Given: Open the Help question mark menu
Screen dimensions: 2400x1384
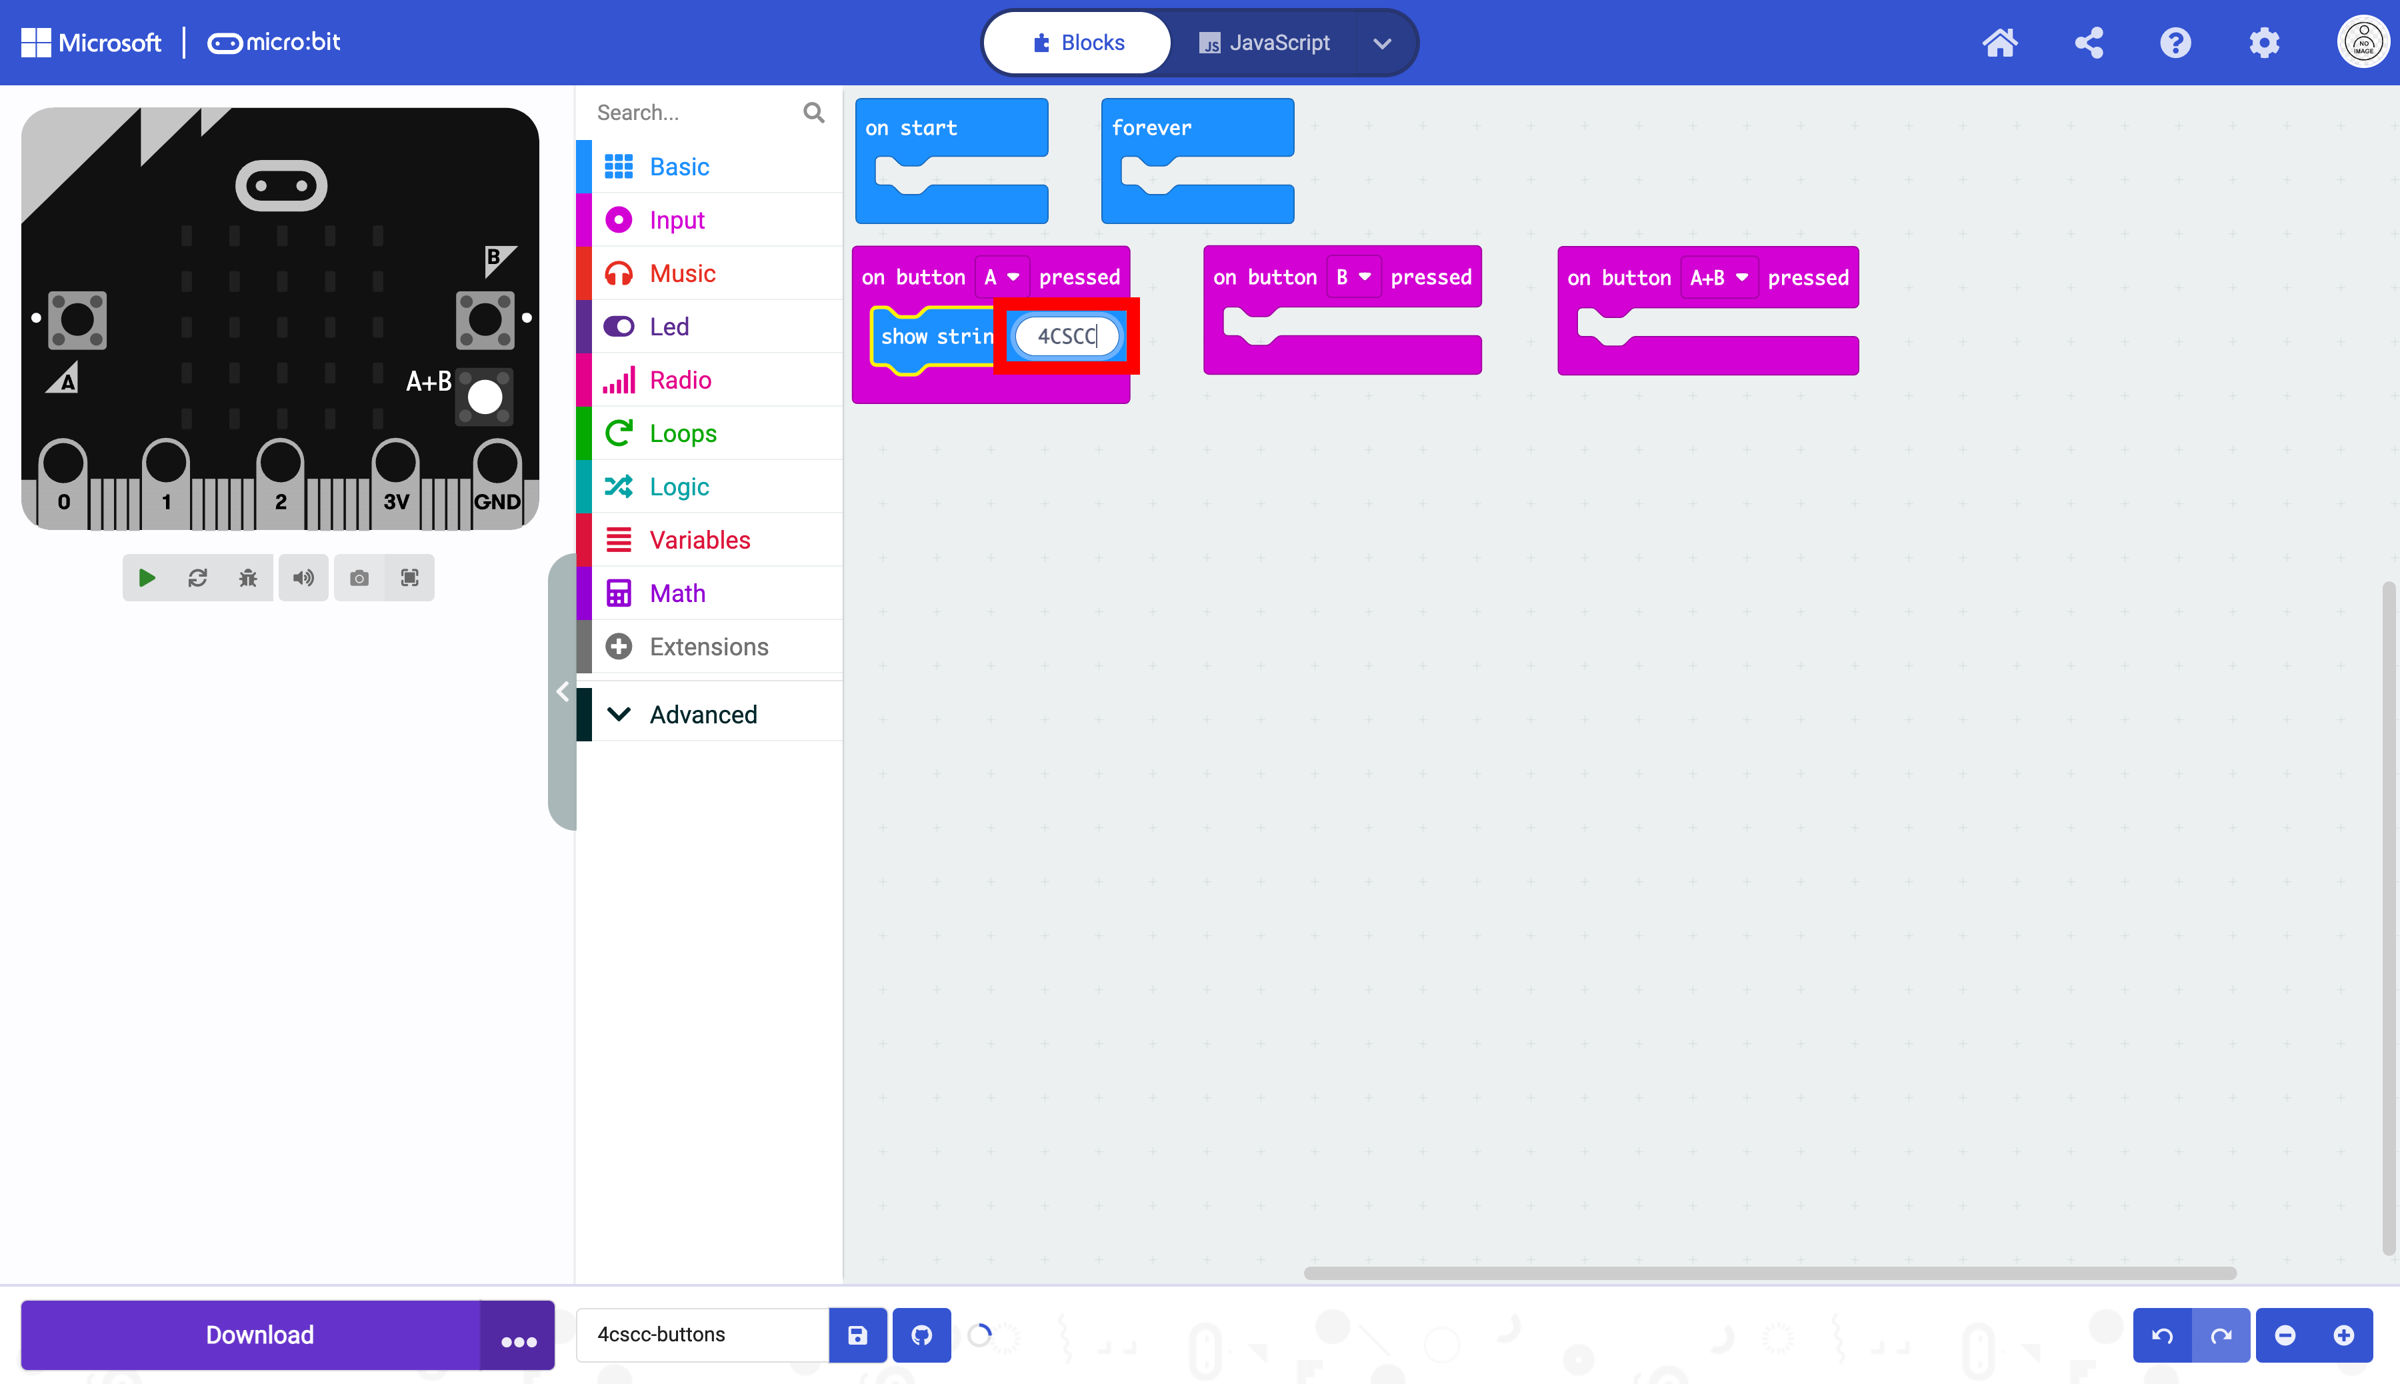Looking at the screenshot, I should (2176, 43).
